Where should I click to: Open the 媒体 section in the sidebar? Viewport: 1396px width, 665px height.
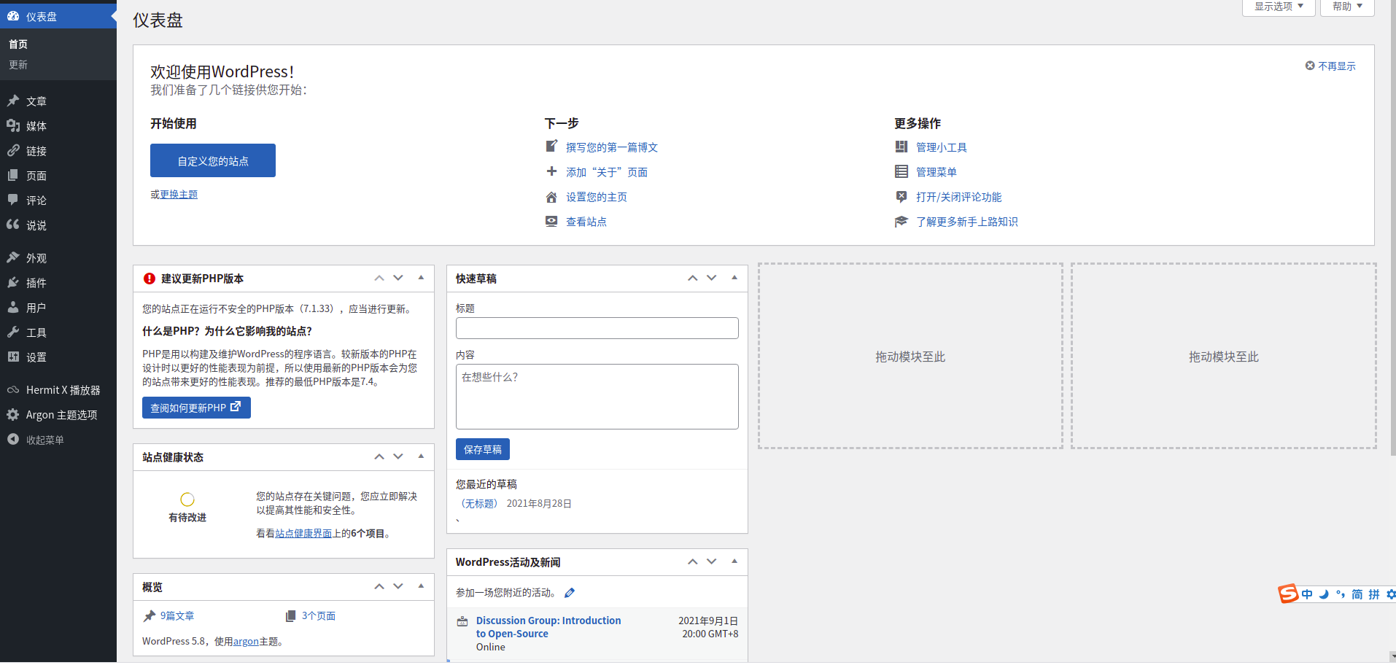[x=34, y=125]
